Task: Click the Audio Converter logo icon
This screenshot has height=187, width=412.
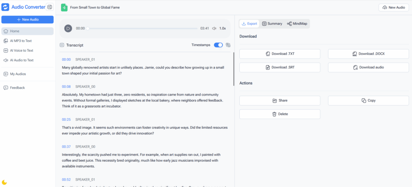Action: (x=5, y=7)
